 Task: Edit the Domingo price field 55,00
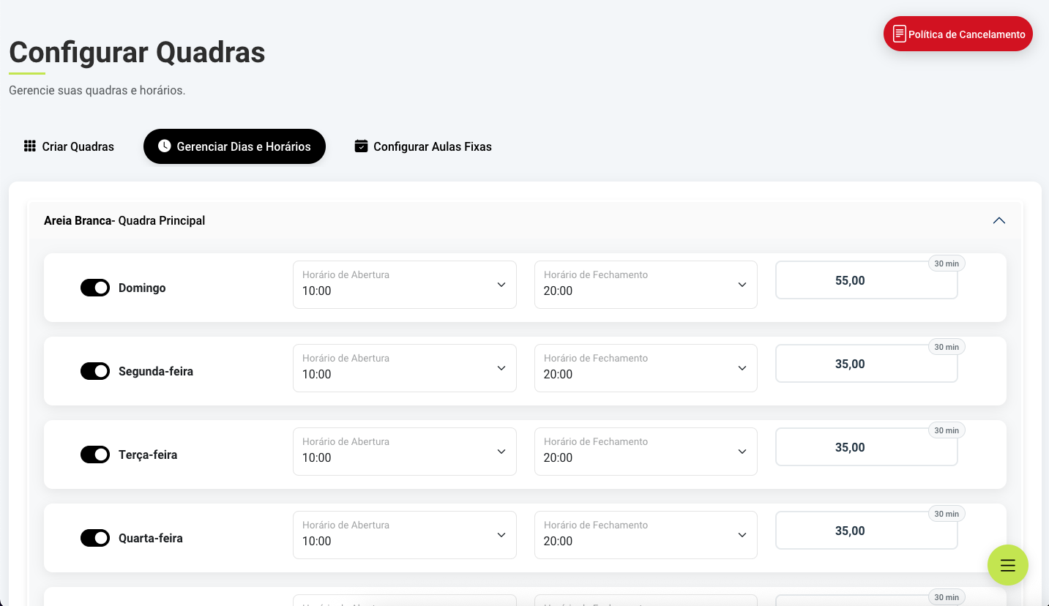[x=867, y=280]
